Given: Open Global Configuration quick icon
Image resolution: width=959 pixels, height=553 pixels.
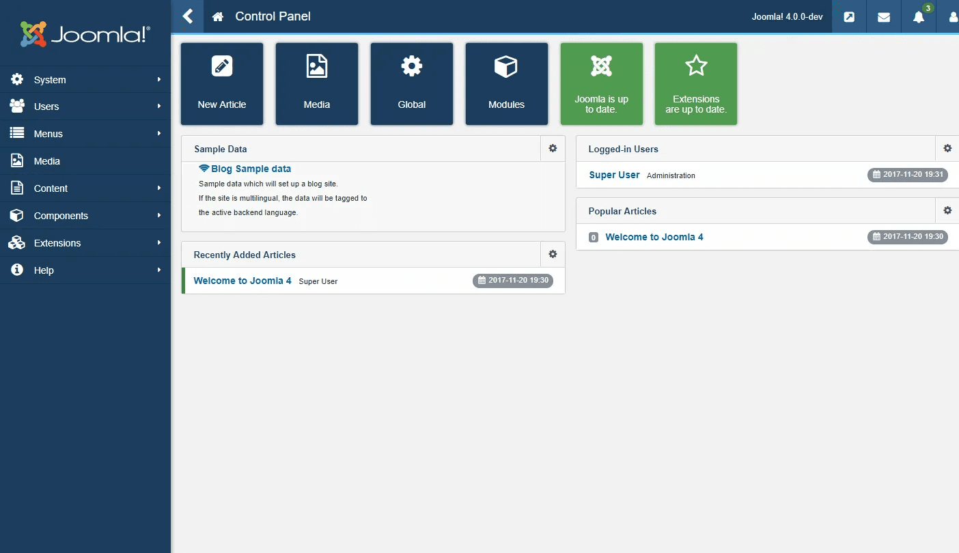Looking at the screenshot, I should [411, 83].
